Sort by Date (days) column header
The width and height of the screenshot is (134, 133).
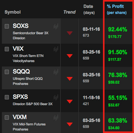pos(89,9)
